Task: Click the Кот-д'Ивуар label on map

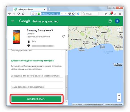Action: (x=76, y=39)
